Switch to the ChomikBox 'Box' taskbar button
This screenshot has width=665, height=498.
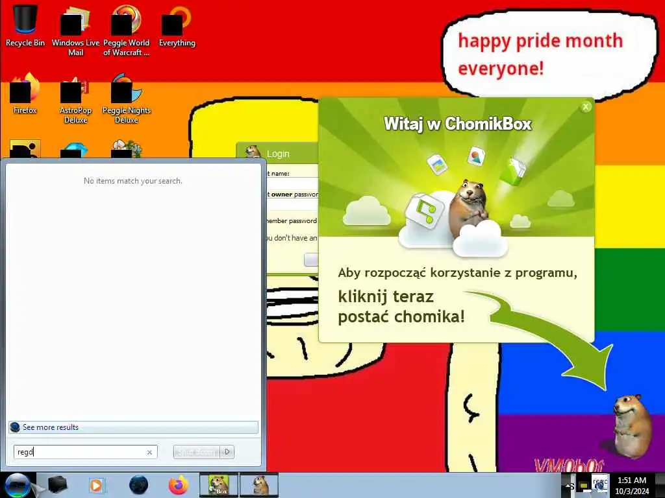[219, 485]
